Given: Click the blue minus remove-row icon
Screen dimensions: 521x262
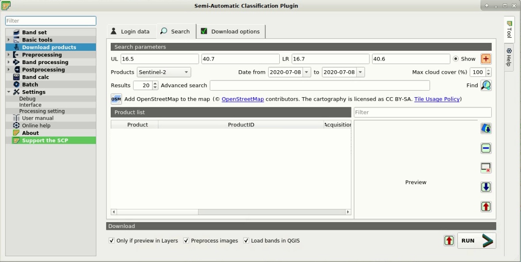Looking at the screenshot, I should (486, 148).
